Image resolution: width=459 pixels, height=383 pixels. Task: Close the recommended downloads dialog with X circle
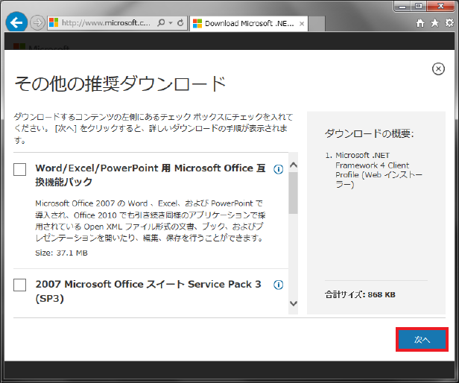(438, 69)
